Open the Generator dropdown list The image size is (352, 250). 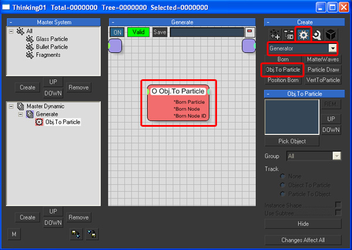[x=333, y=48]
